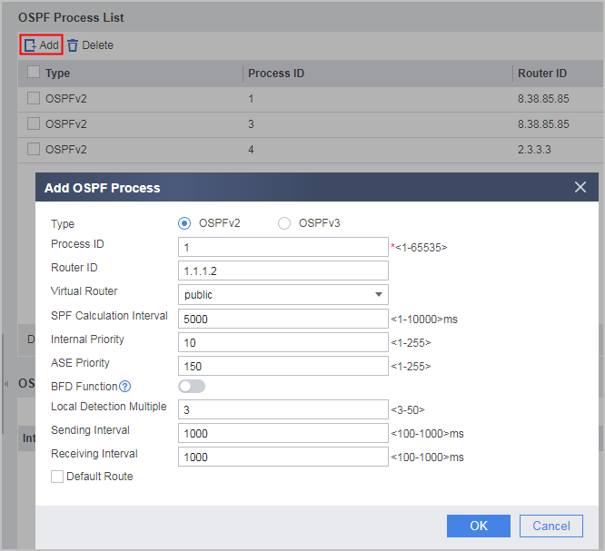Click the Process ID column header

coord(276,74)
